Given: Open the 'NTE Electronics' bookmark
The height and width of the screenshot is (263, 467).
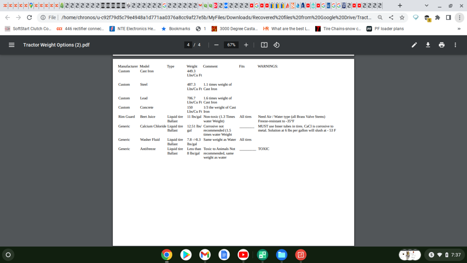Looking at the screenshot, I should (132, 29).
